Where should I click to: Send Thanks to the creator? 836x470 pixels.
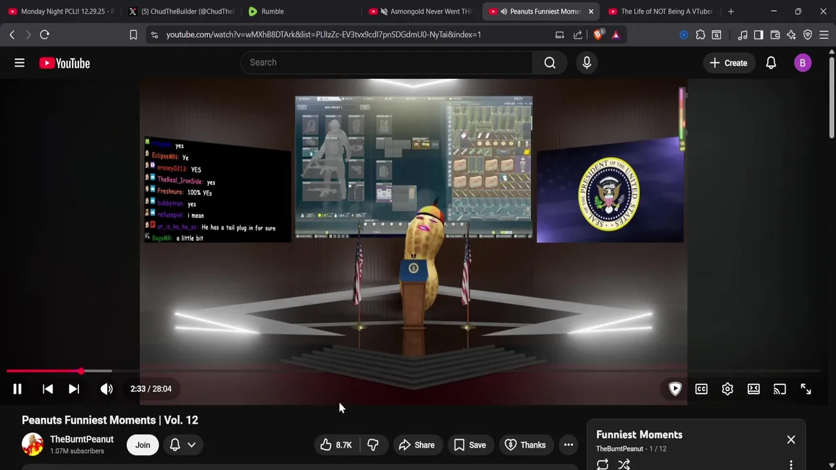coord(526,445)
